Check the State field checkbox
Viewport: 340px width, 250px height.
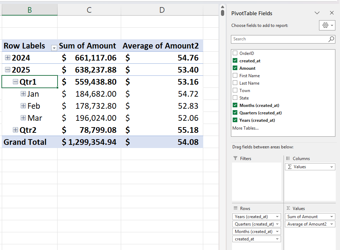235,98
